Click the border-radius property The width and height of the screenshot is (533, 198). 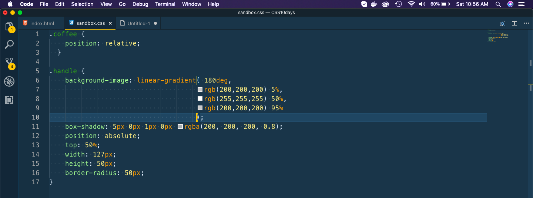point(91,173)
